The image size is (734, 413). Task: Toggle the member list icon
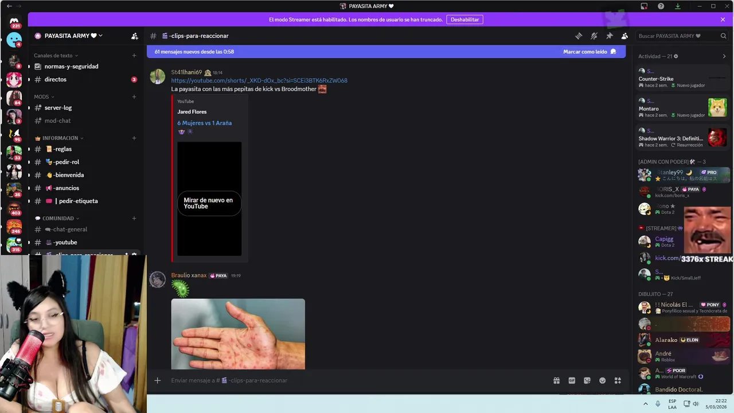pyautogui.click(x=624, y=36)
